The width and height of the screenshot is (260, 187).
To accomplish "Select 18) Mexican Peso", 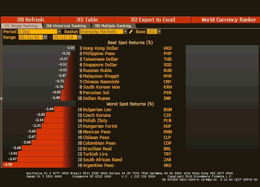I will click(x=94, y=132).
